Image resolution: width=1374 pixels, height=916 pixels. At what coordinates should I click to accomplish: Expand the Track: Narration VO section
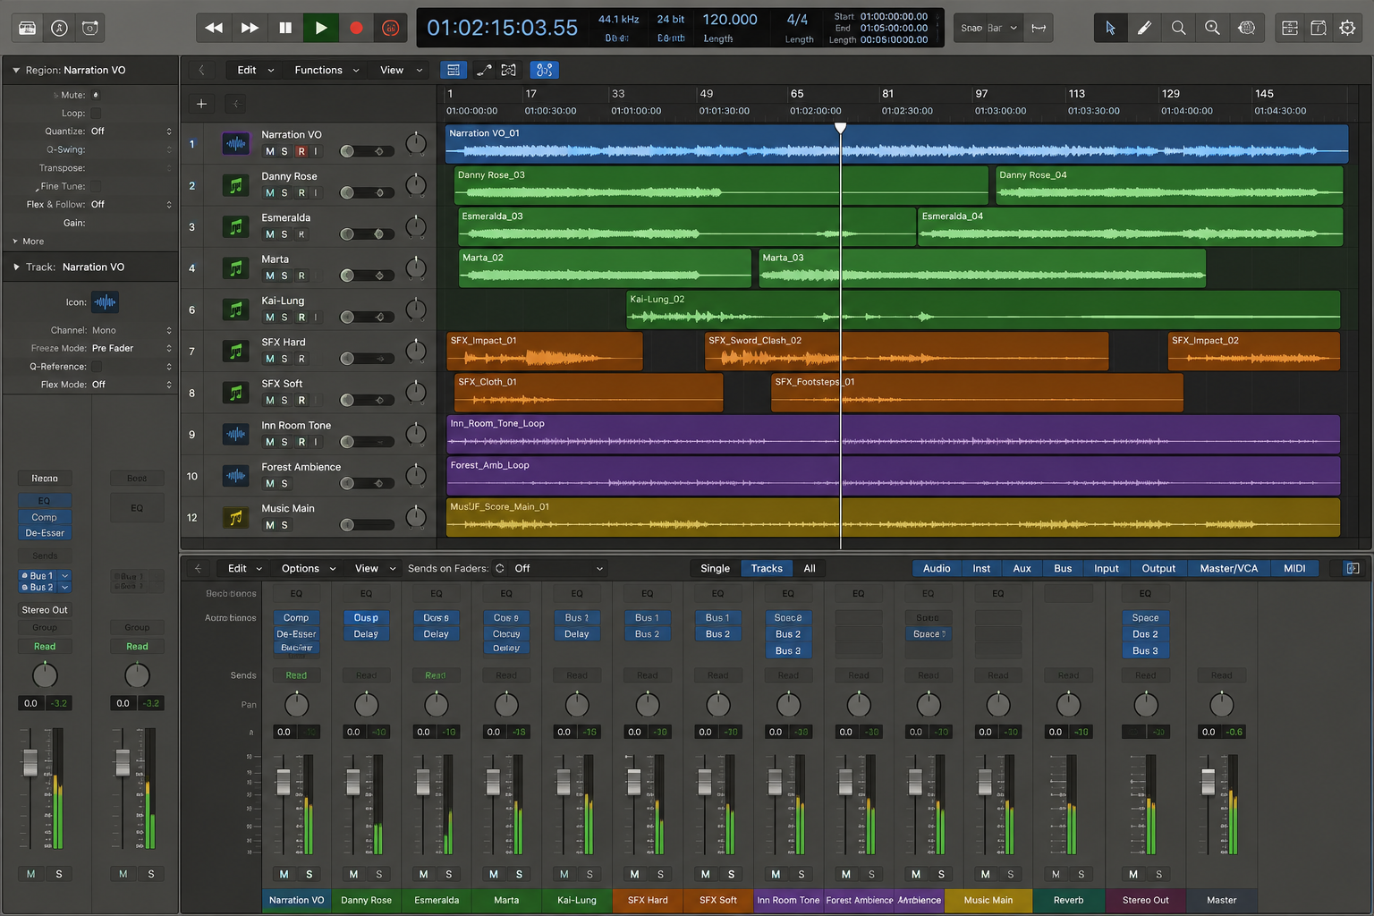(x=16, y=267)
